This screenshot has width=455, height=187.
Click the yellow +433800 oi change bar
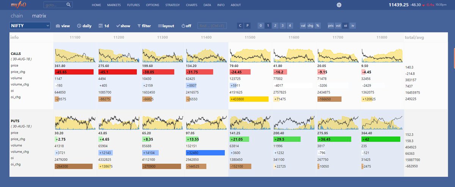pos(249,99)
